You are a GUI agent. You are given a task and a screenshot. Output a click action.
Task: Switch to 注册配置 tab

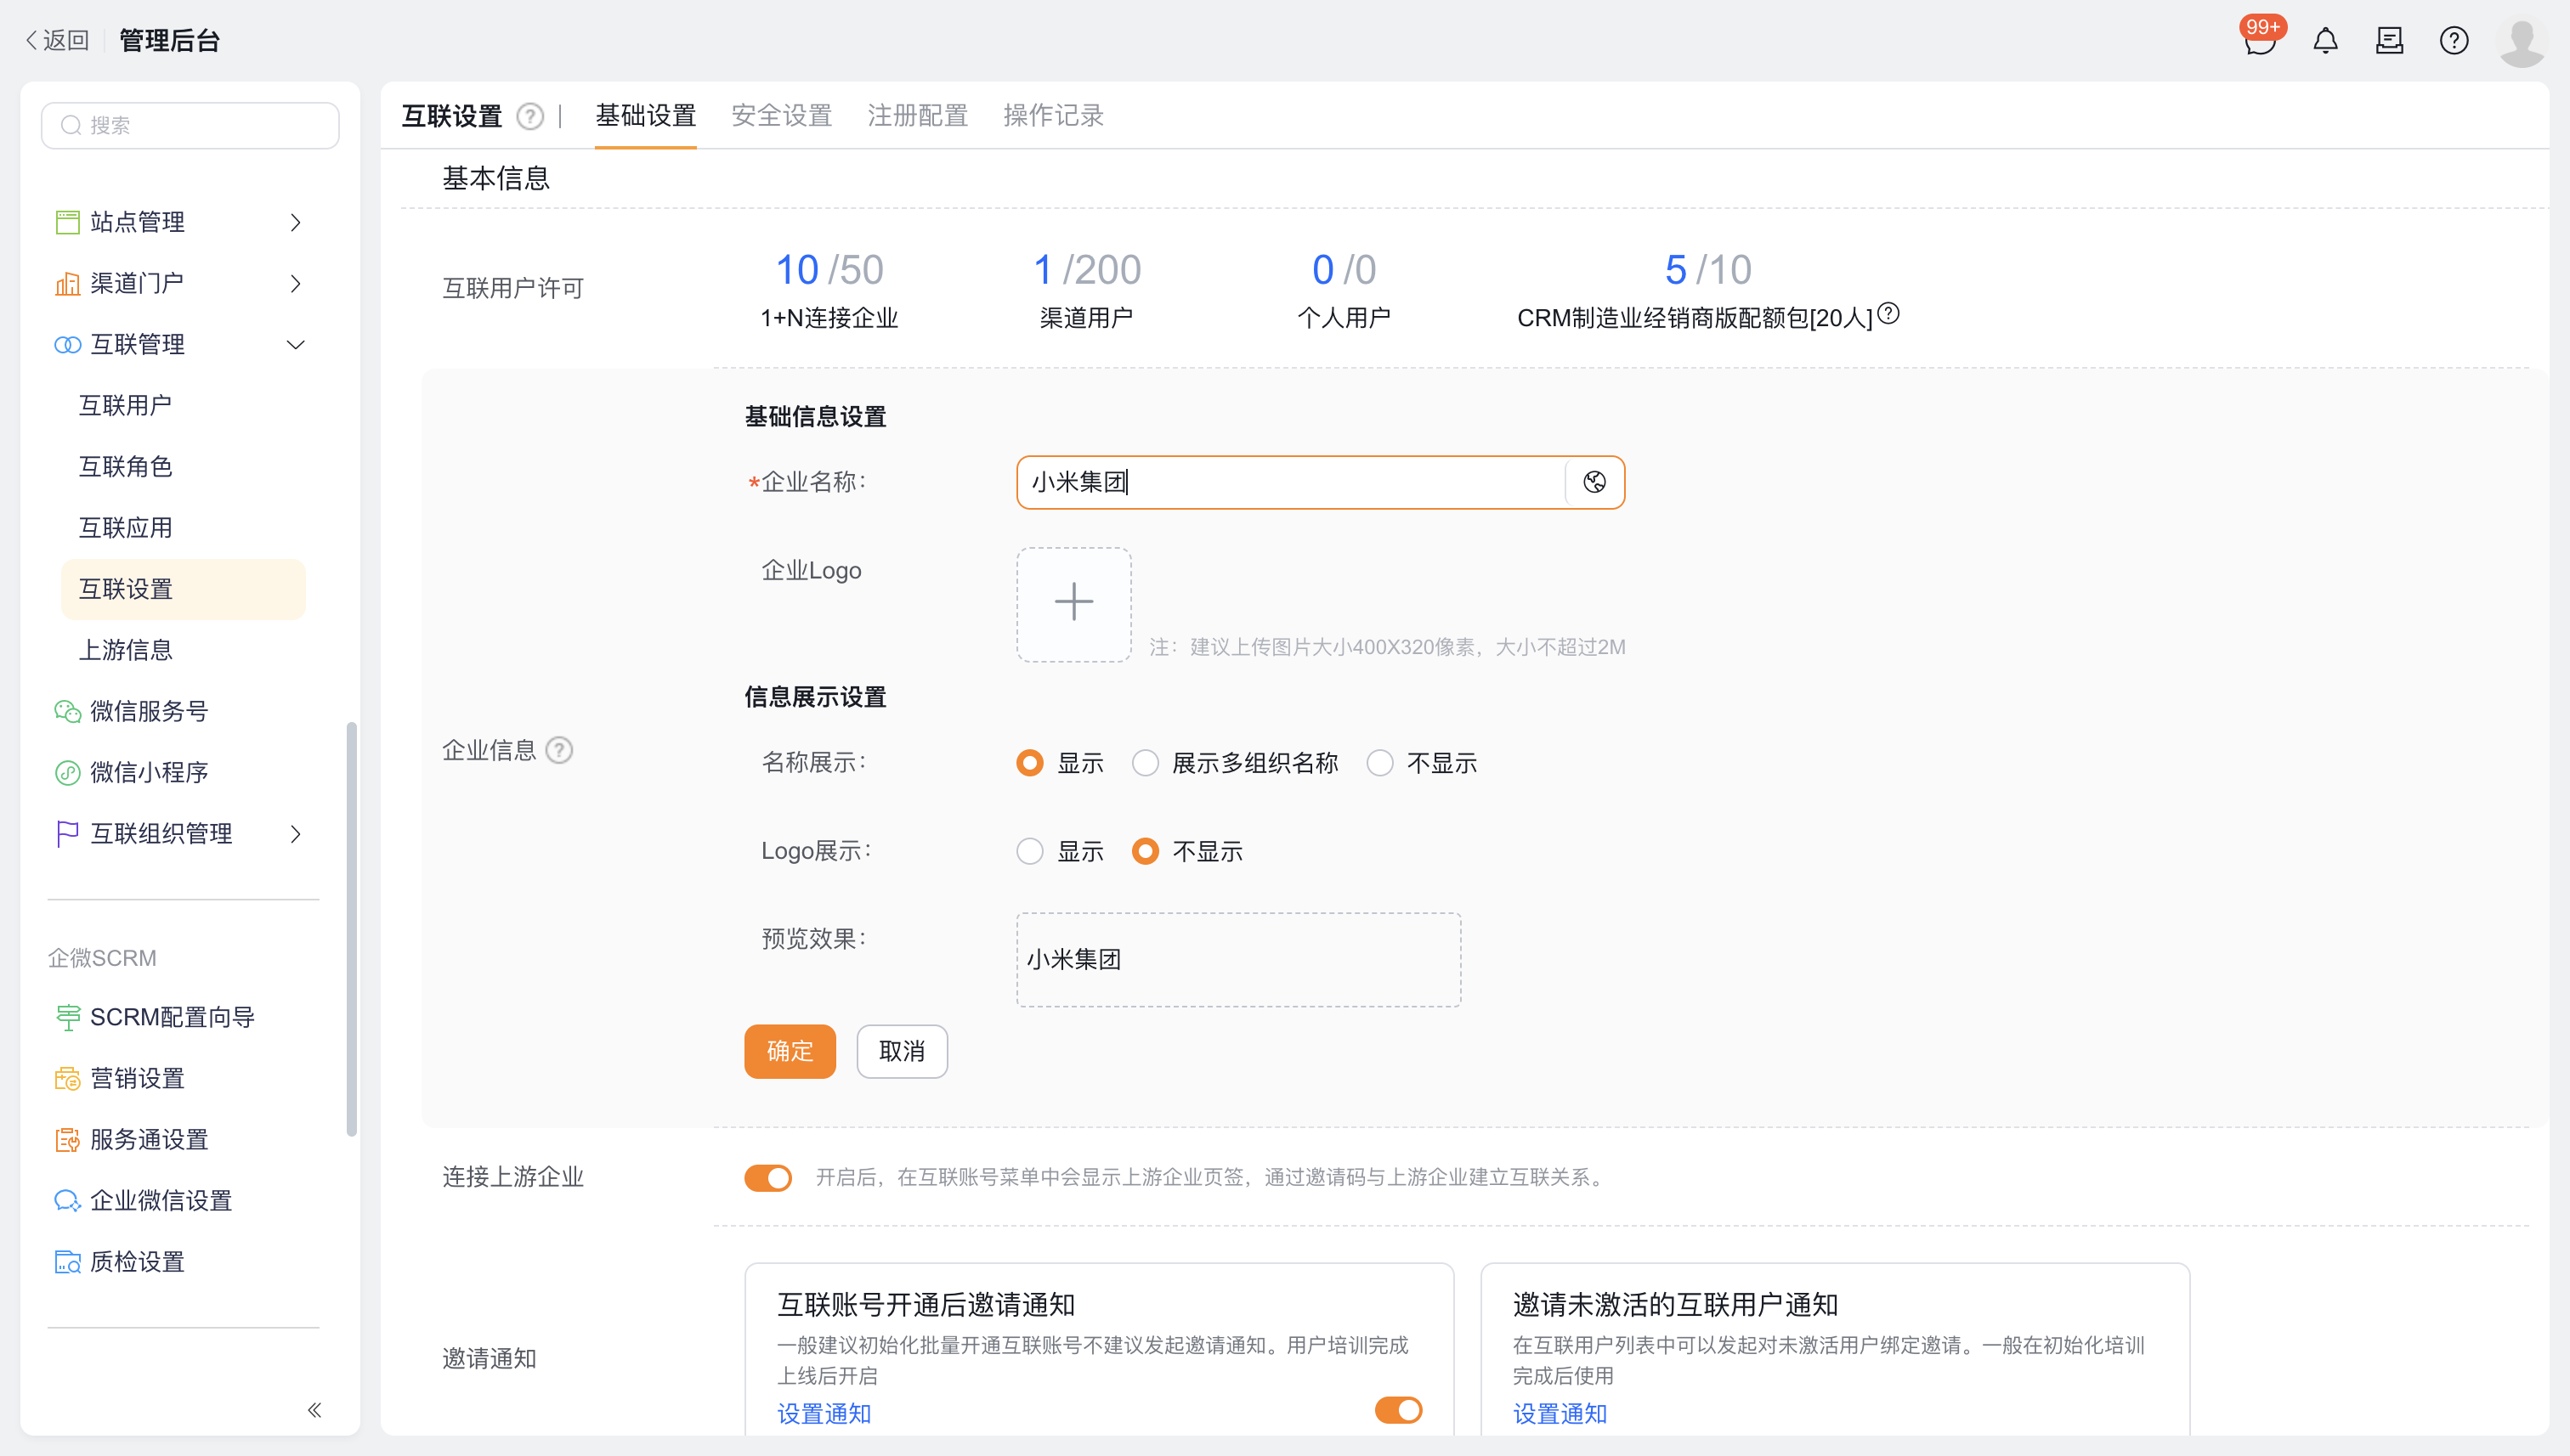917,116
